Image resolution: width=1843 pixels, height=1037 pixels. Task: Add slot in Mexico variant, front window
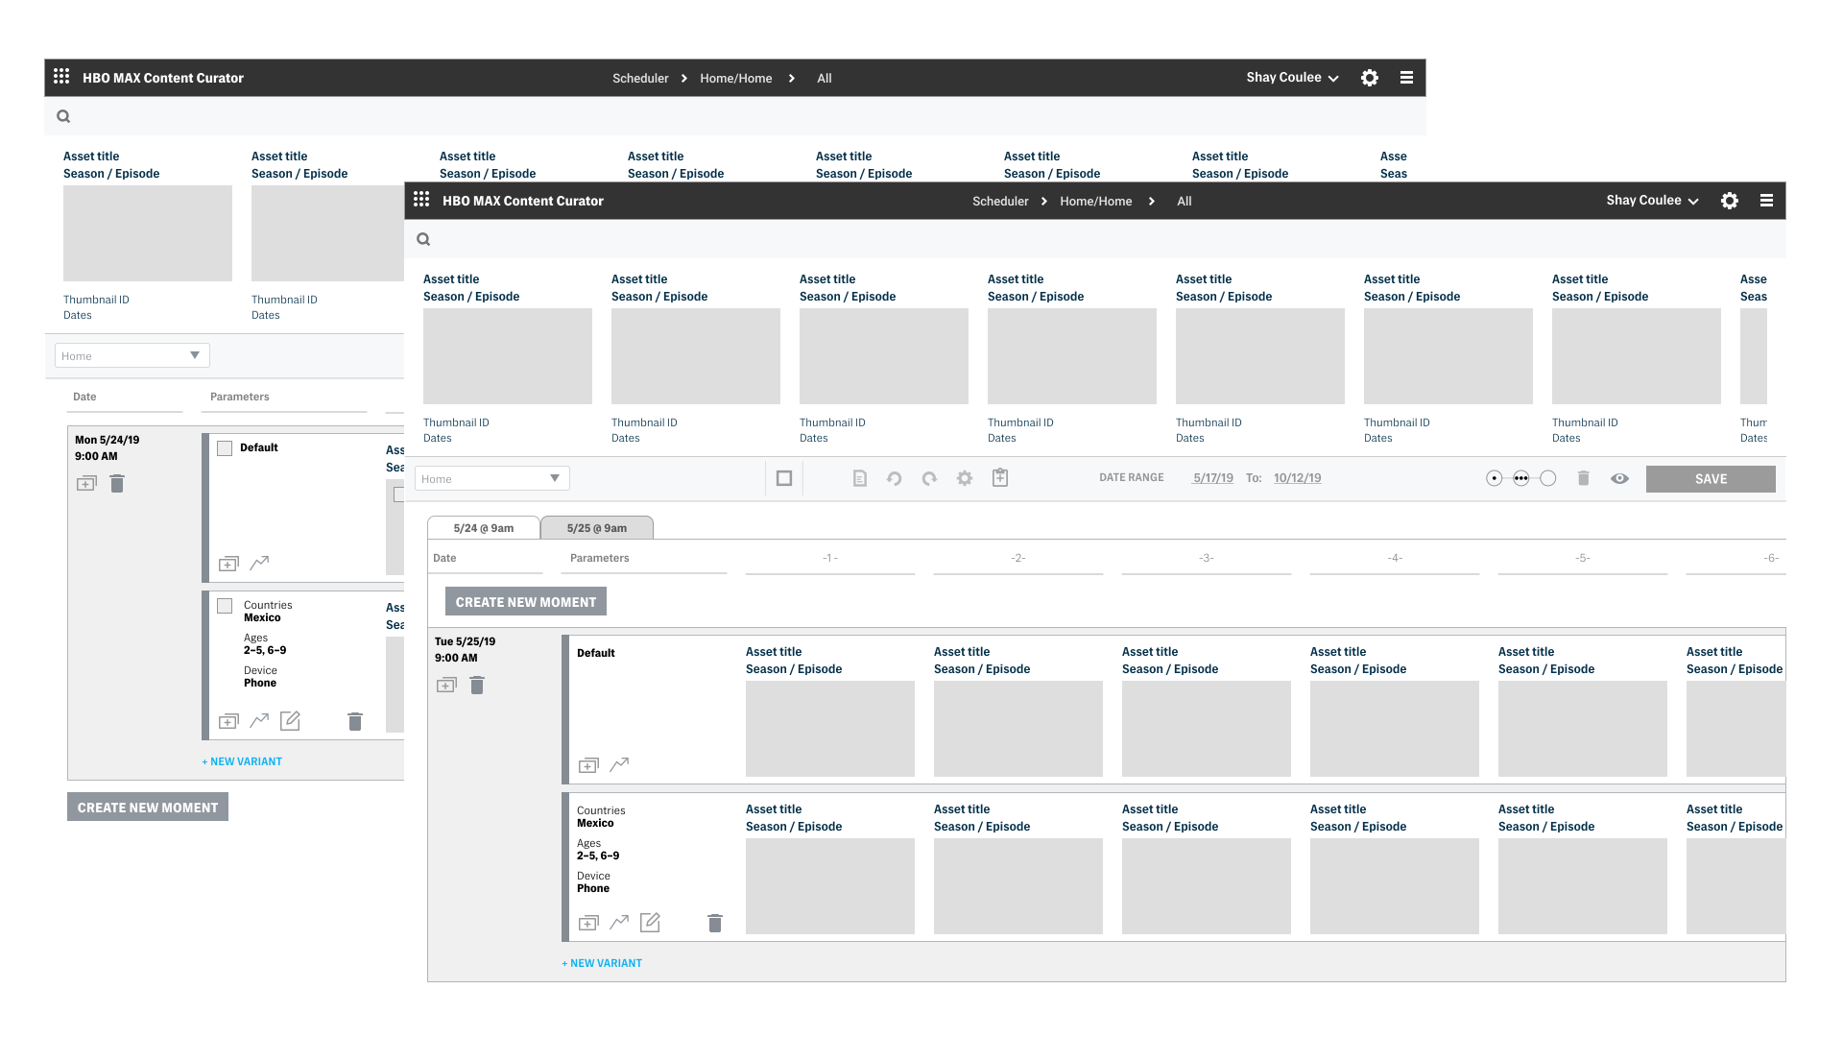point(588,923)
